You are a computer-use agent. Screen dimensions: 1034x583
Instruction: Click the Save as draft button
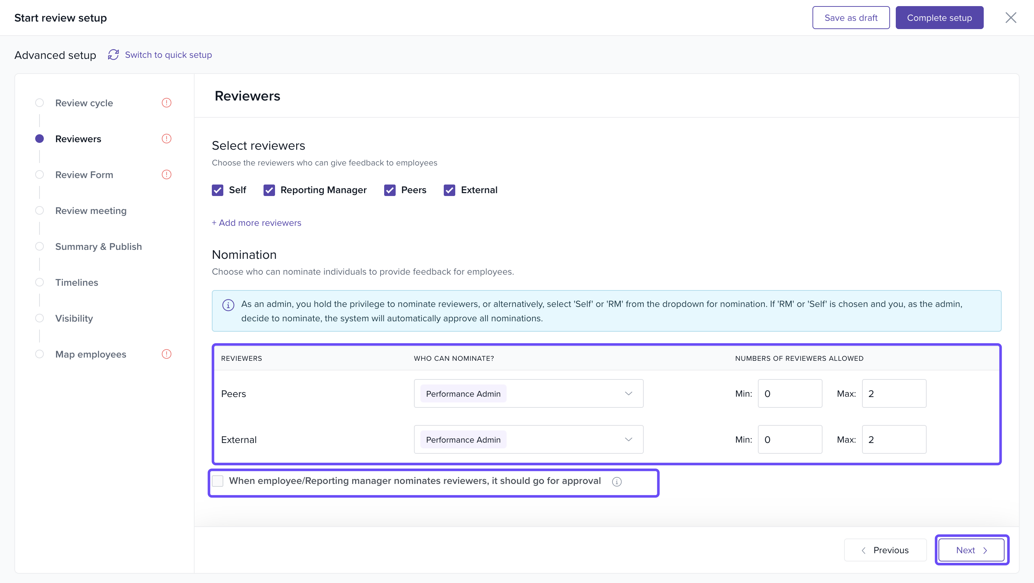851,18
